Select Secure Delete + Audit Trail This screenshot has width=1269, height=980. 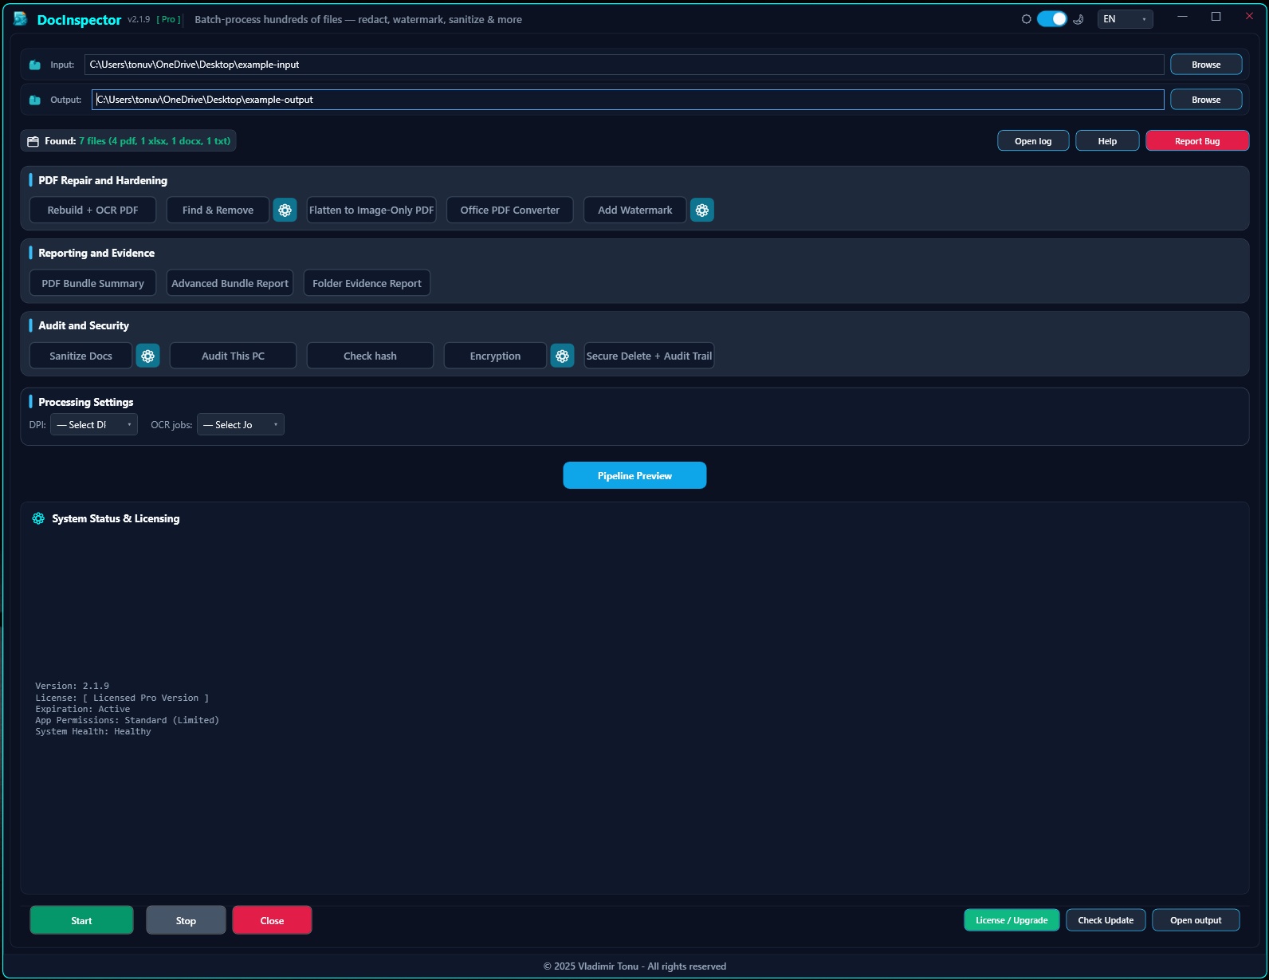coord(649,356)
